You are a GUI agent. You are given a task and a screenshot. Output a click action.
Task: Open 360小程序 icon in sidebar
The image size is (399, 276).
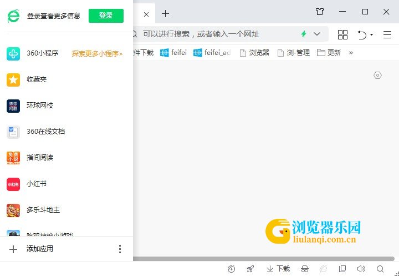pyautogui.click(x=13, y=53)
